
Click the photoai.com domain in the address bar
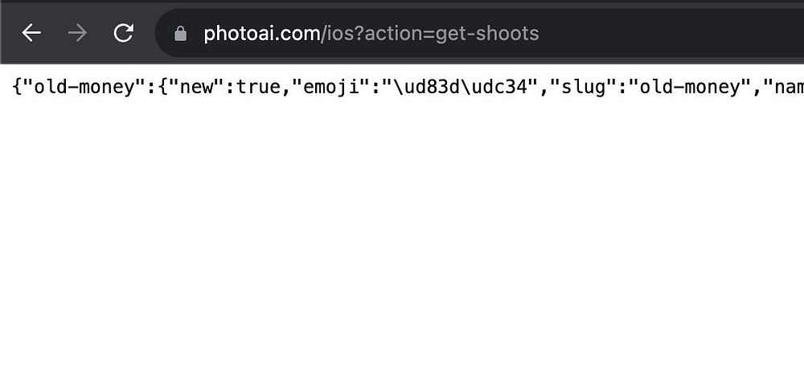pos(261,34)
